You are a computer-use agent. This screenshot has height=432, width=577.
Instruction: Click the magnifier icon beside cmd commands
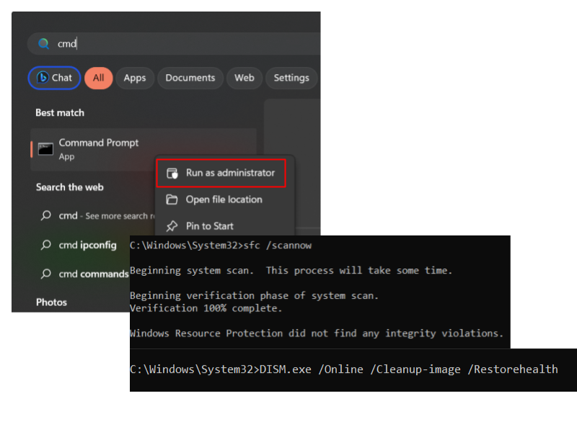[46, 274]
